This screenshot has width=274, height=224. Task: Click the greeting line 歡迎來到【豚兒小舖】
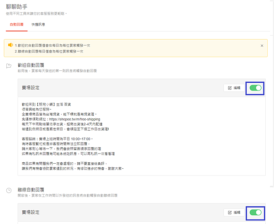46,104
